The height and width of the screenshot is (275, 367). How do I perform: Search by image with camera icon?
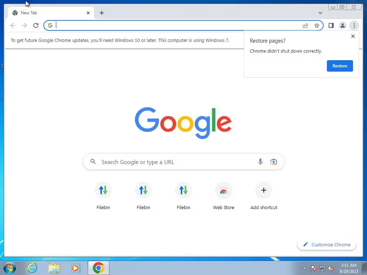[273, 161]
